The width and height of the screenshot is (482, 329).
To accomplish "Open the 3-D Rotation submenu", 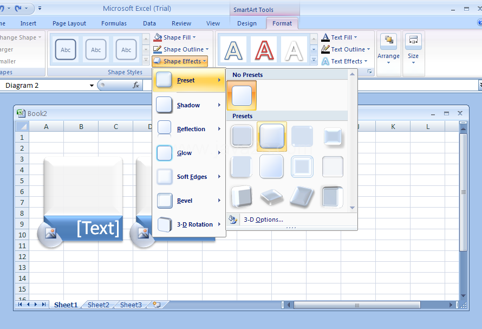I will coord(189,224).
